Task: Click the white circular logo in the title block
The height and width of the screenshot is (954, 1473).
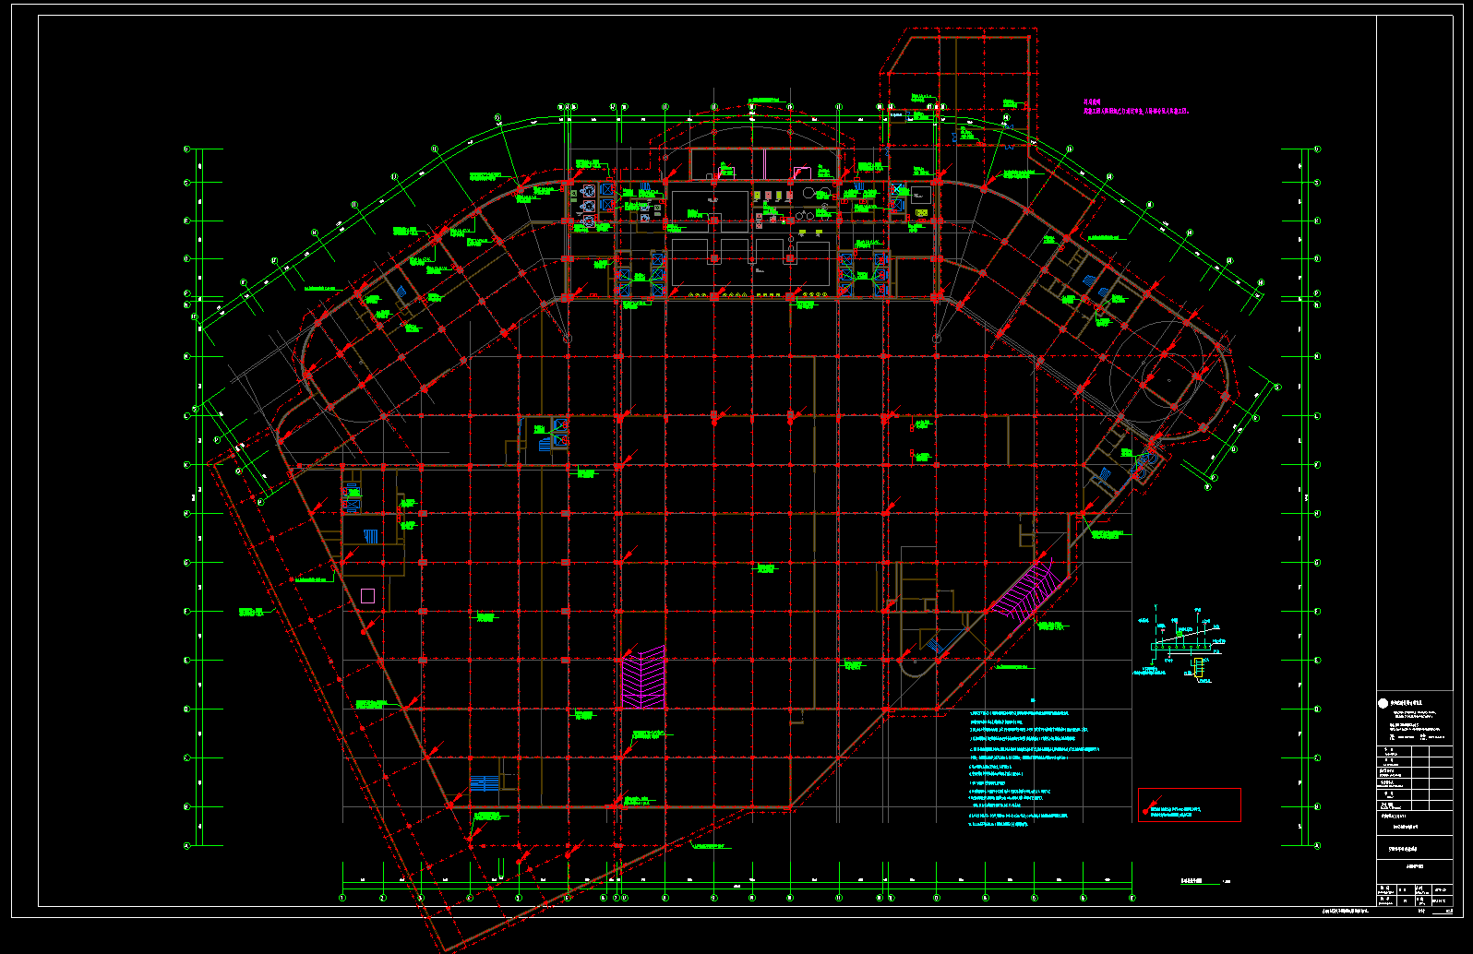Action: click(1383, 703)
